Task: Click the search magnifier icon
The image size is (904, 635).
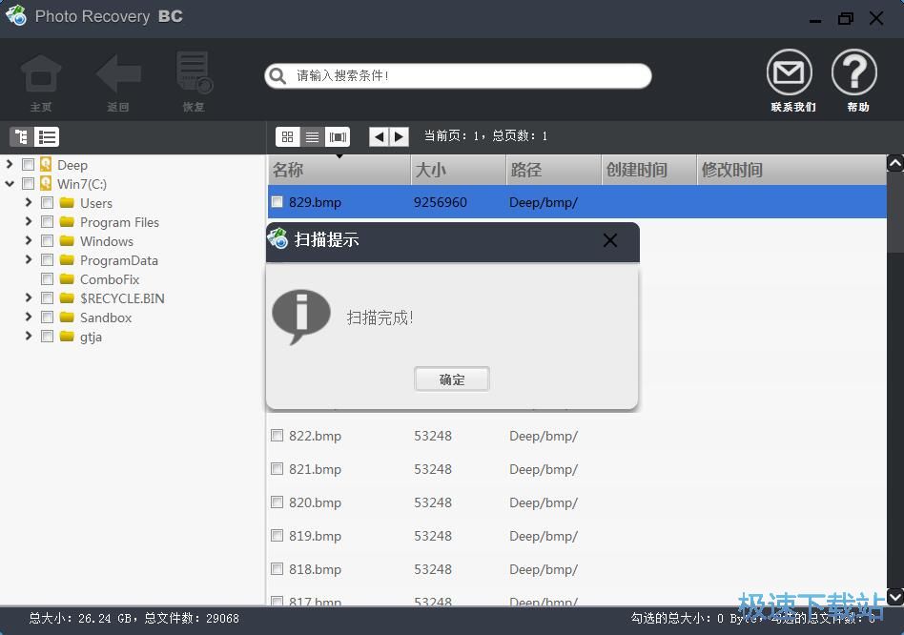Action: coord(277,76)
